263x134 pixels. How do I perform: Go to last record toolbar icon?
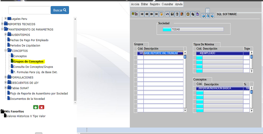click(156, 14)
